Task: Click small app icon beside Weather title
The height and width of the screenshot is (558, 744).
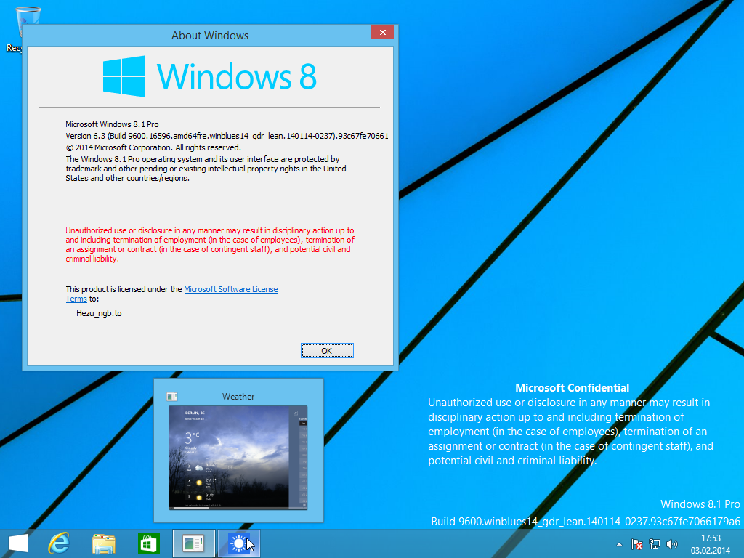Action: pyautogui.click(x=171, y=396)
